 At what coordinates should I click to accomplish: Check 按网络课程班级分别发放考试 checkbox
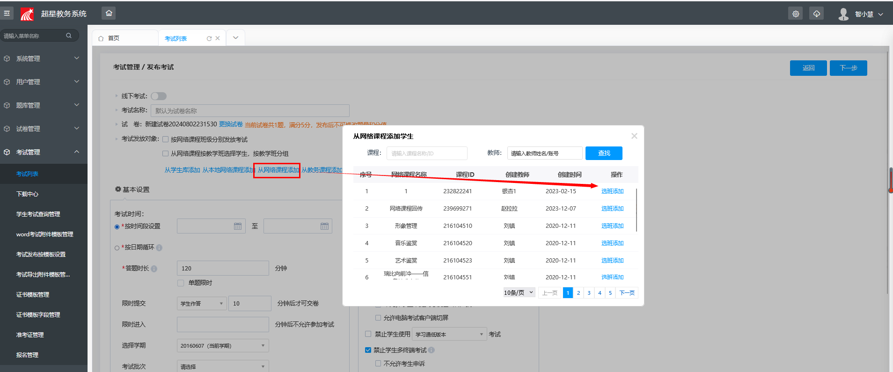pyautogui.click(x=165, y=139)
